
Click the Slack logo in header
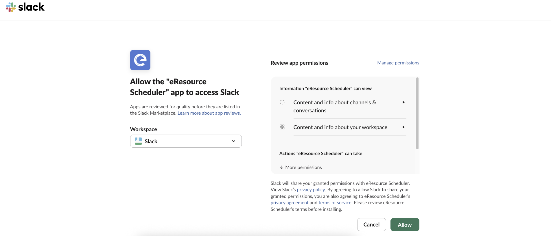point(25,7)
